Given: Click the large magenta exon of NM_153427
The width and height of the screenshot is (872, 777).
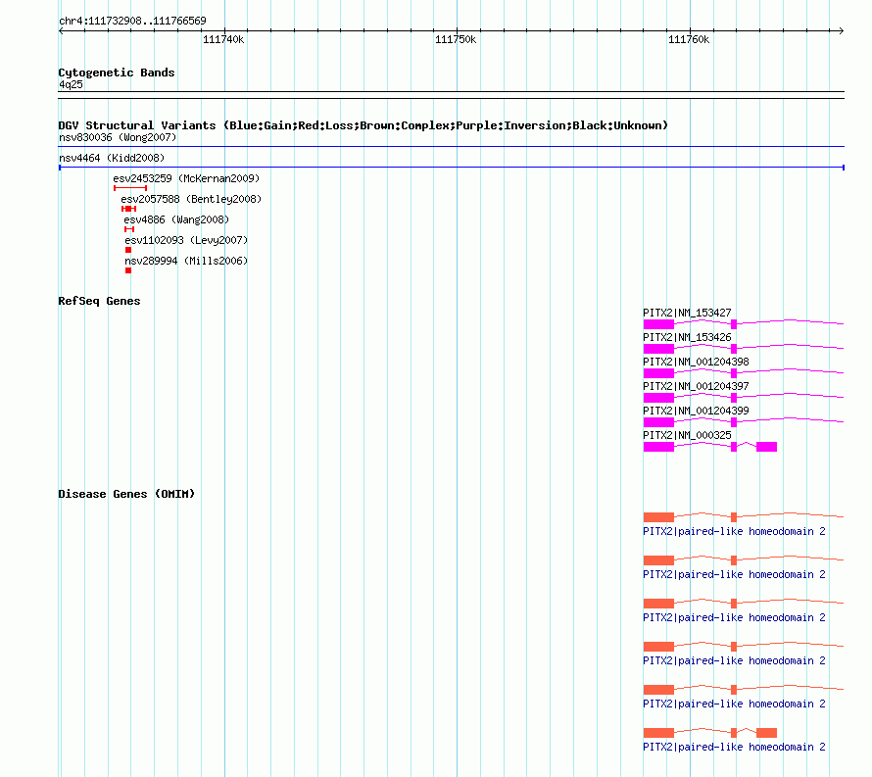Looking at the screenshot, I should [x=658, y=324].
